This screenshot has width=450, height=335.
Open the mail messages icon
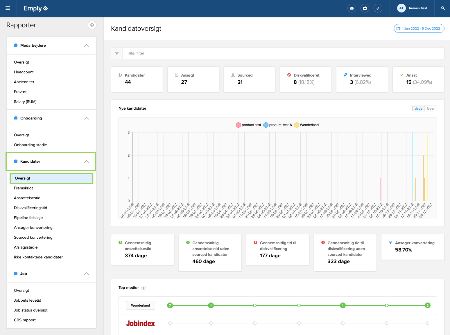click(352, 8)
